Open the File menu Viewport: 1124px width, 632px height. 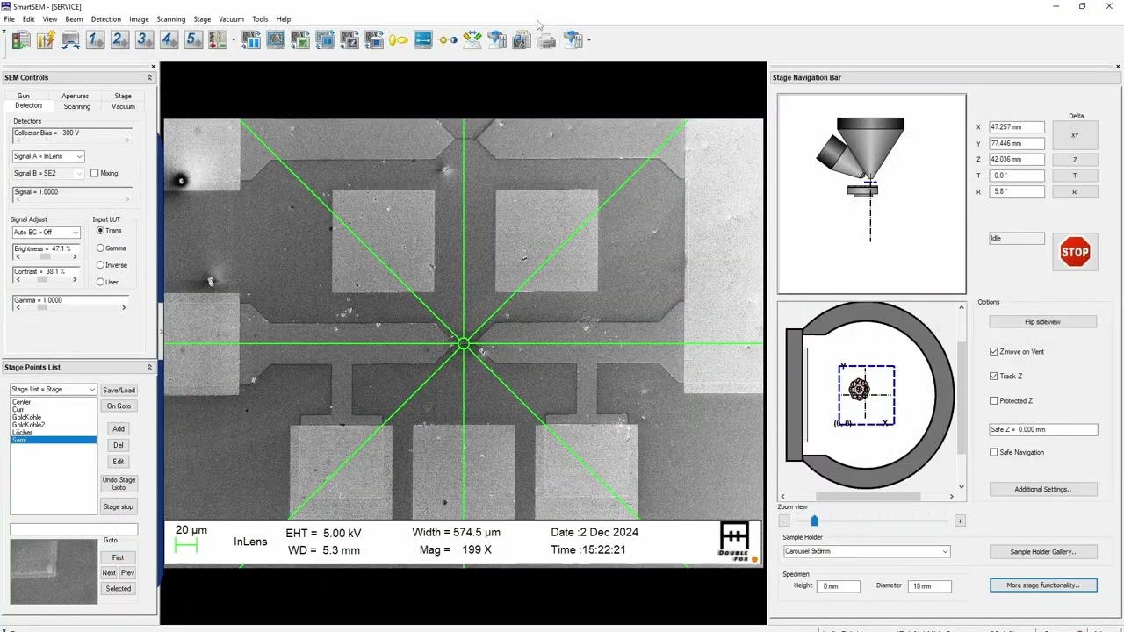(x=9, y=19)
